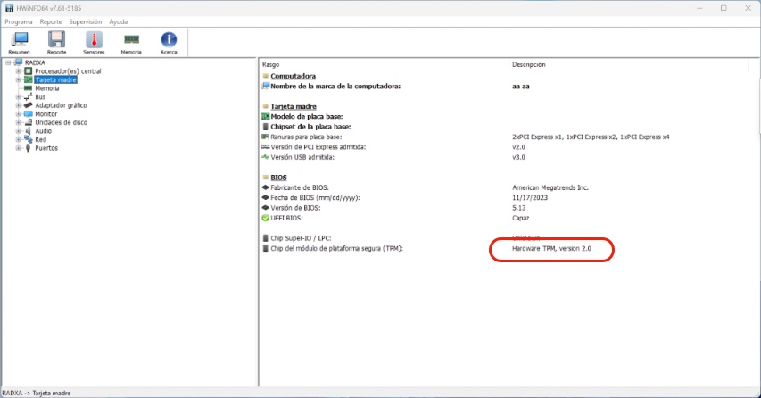
Task: Open the Programa menu
Action: pos(19,21)
